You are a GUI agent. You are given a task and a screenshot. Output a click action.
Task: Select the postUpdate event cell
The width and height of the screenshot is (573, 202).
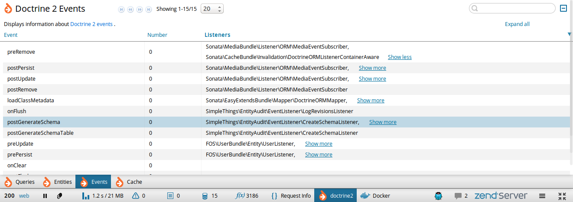[74, 79]
